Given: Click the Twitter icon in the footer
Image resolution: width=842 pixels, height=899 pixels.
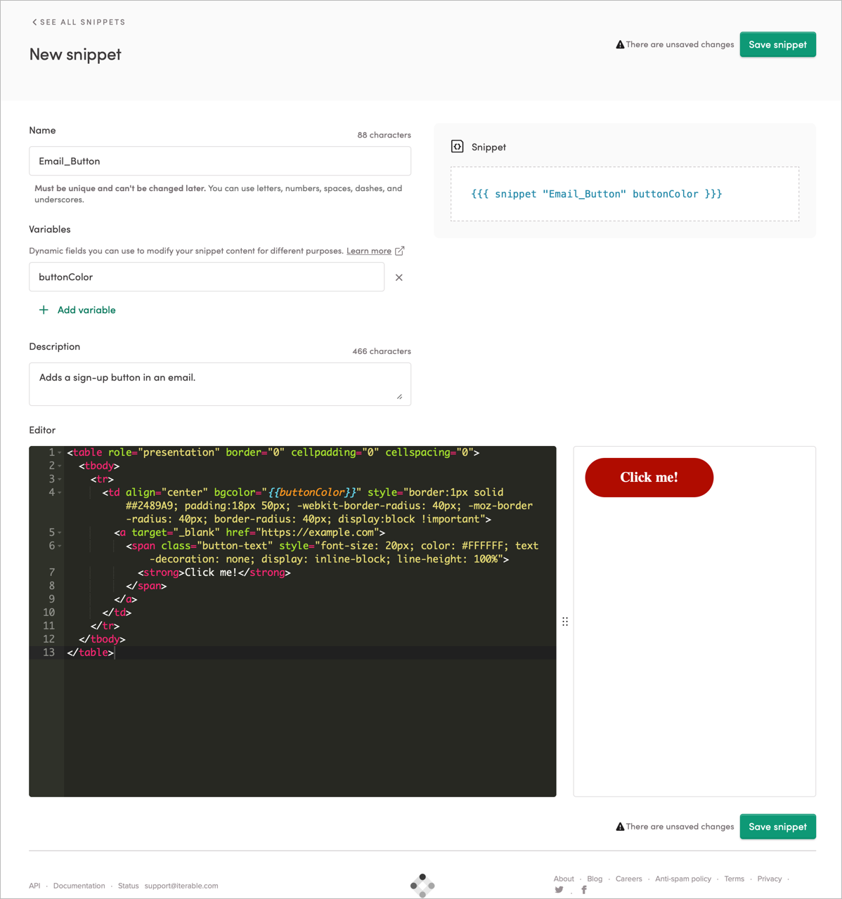Looking at the screenshot, I should point(560,889).
